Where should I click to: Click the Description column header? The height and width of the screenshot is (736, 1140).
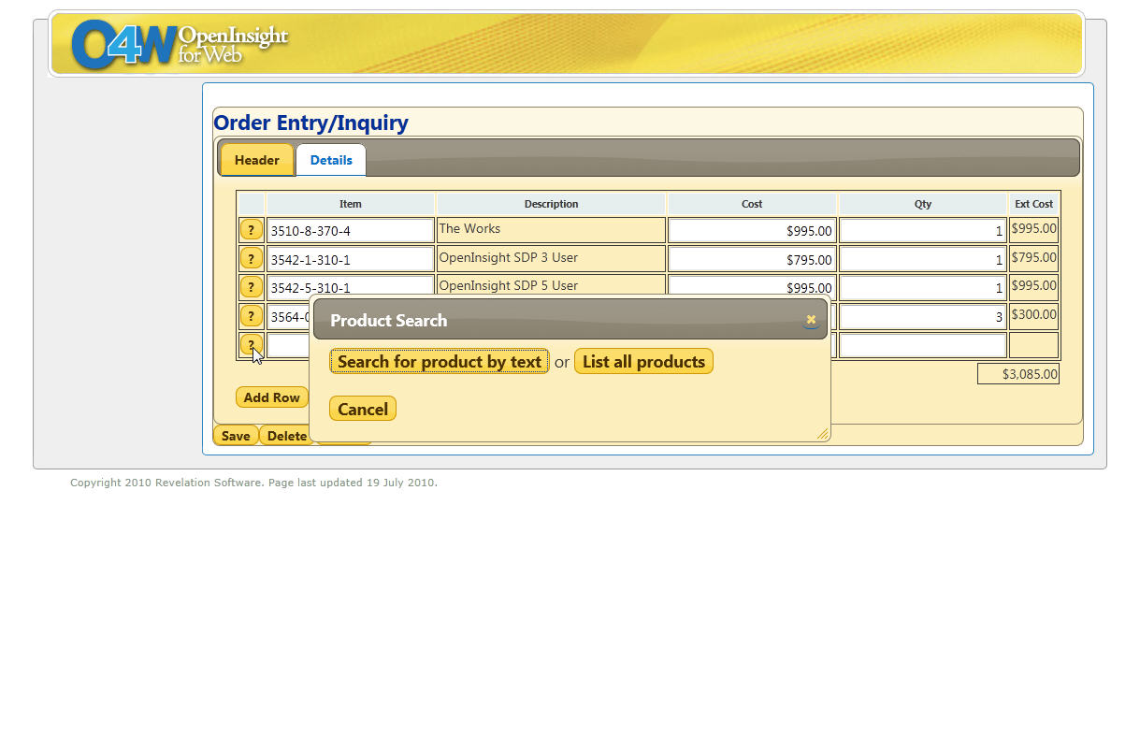click(551, 204)
